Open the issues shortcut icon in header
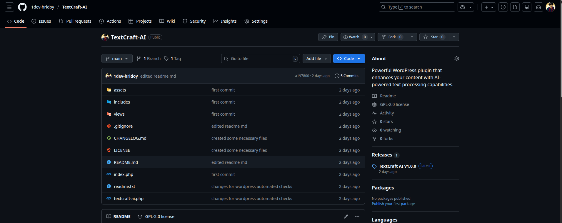Image resolution: width=562 pixels, height=223 pixels. click(x=503, y=7)
